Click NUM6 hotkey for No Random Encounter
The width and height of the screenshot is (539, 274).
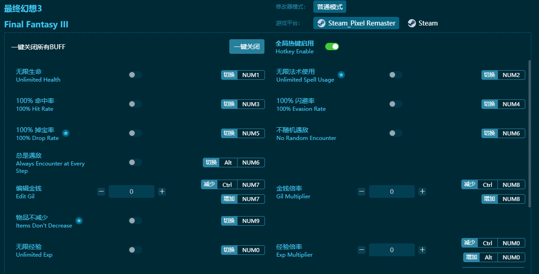(x=511, y=133)
